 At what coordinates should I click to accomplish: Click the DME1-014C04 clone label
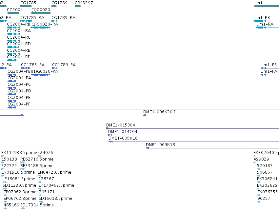(123, 132)
